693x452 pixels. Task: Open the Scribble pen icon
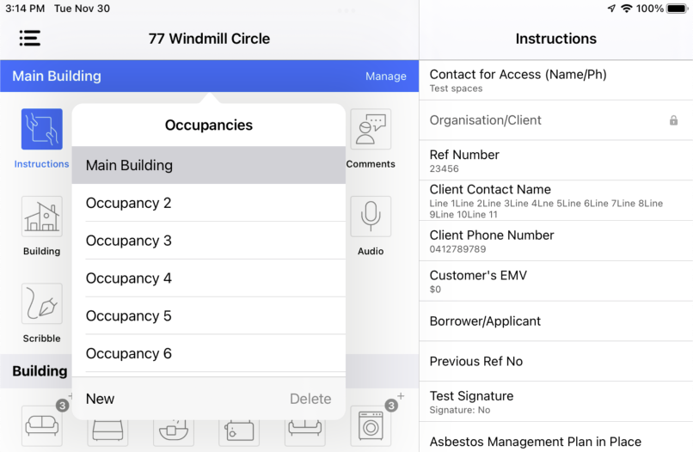click(x=42, y=303)
